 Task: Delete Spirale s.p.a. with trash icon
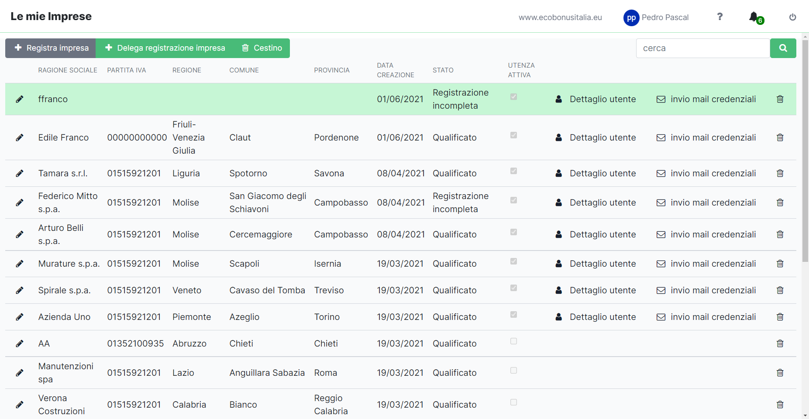[x=780, y=290]
